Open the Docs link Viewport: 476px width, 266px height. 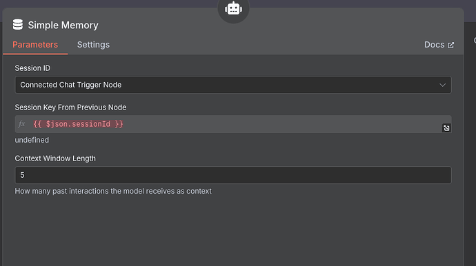[439, 45]
